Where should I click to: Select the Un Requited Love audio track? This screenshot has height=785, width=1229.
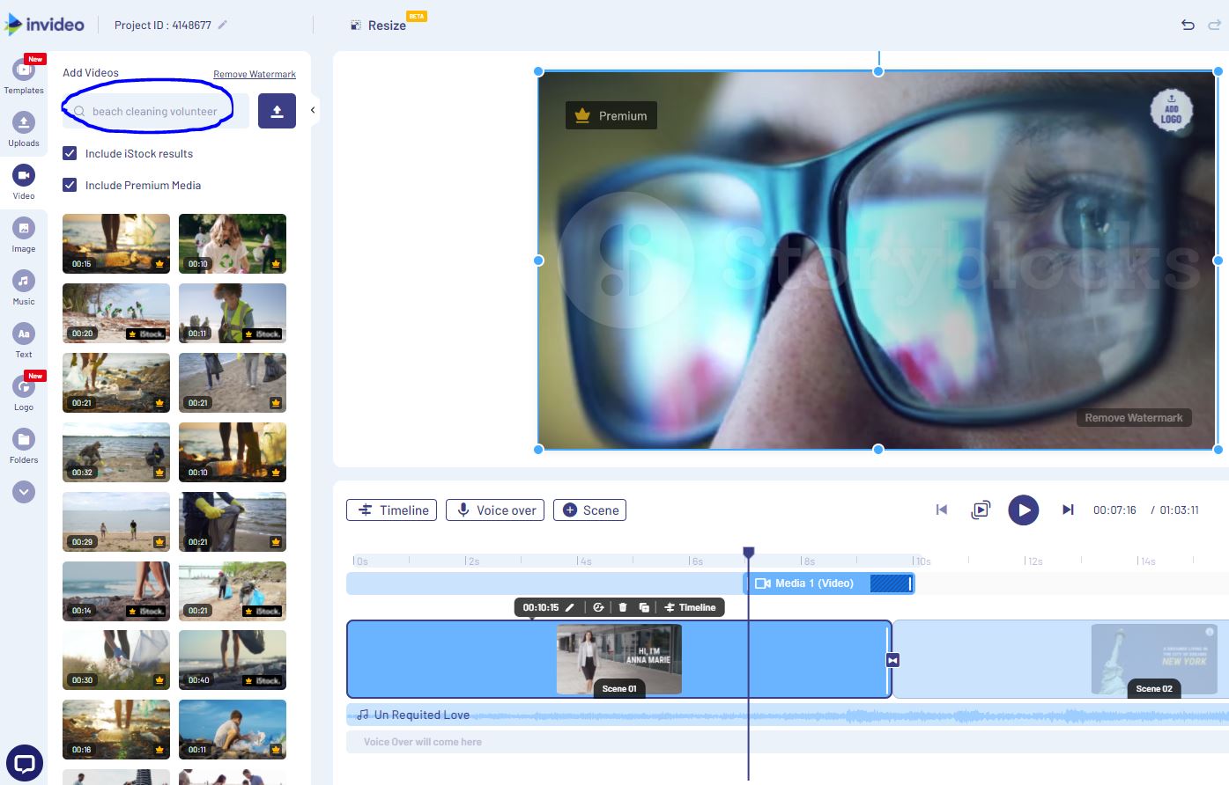[x=788, y=715]
